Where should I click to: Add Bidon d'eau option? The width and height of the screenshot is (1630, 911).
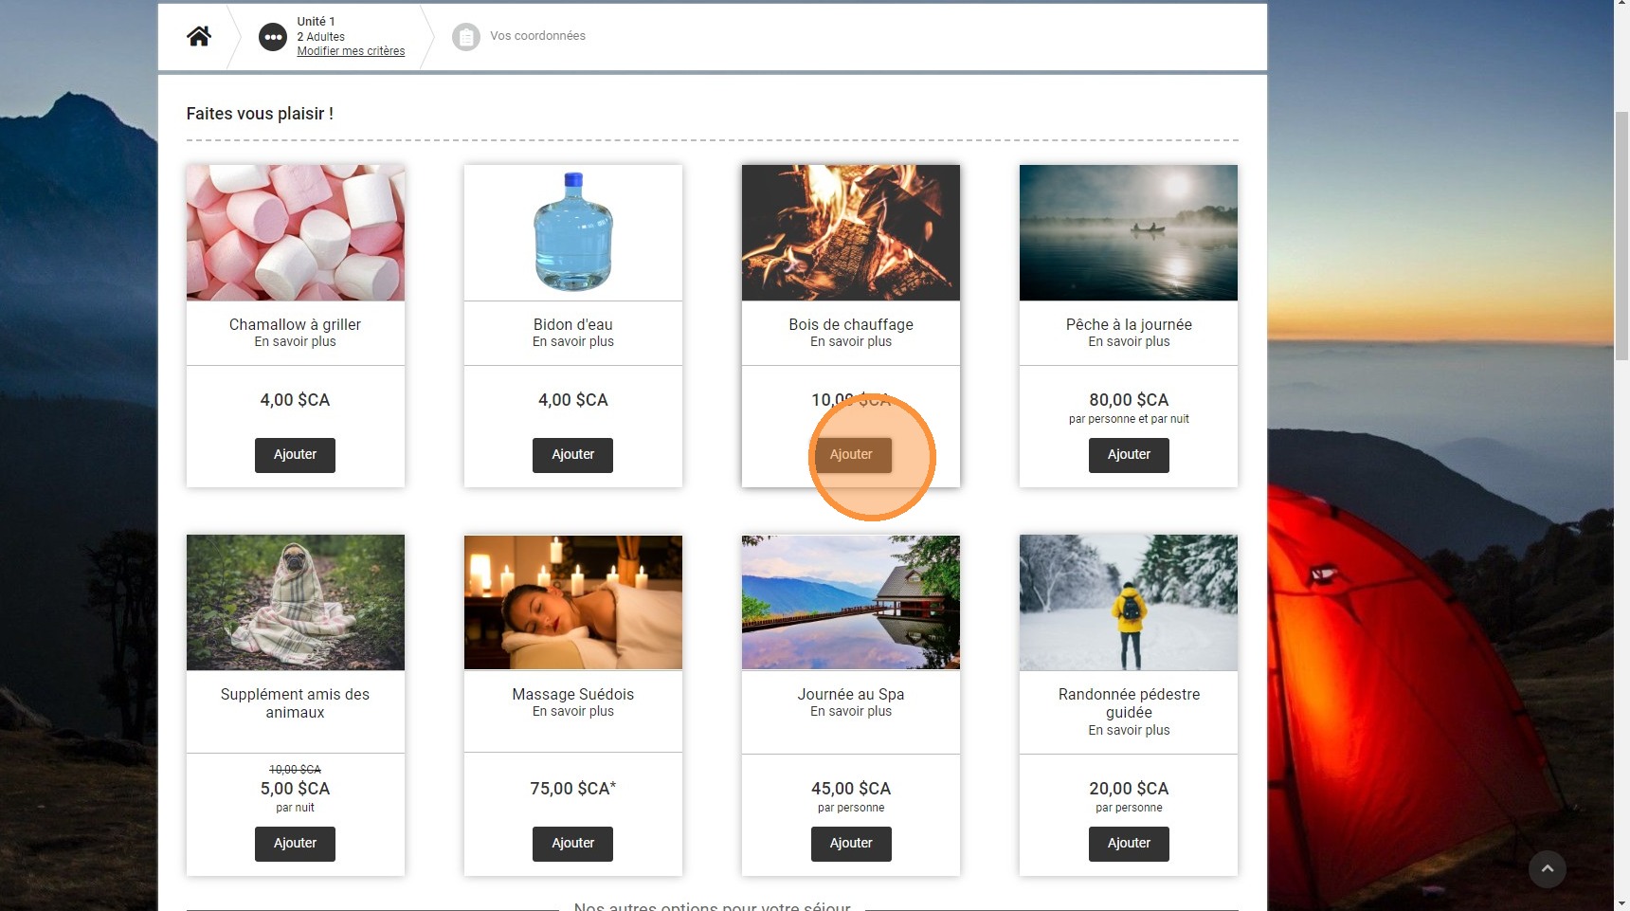coord(572,455)
